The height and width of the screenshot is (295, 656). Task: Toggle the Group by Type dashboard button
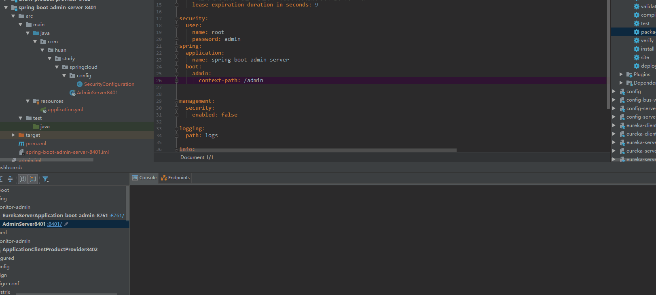pyautogui.click(x=23, y=179)
